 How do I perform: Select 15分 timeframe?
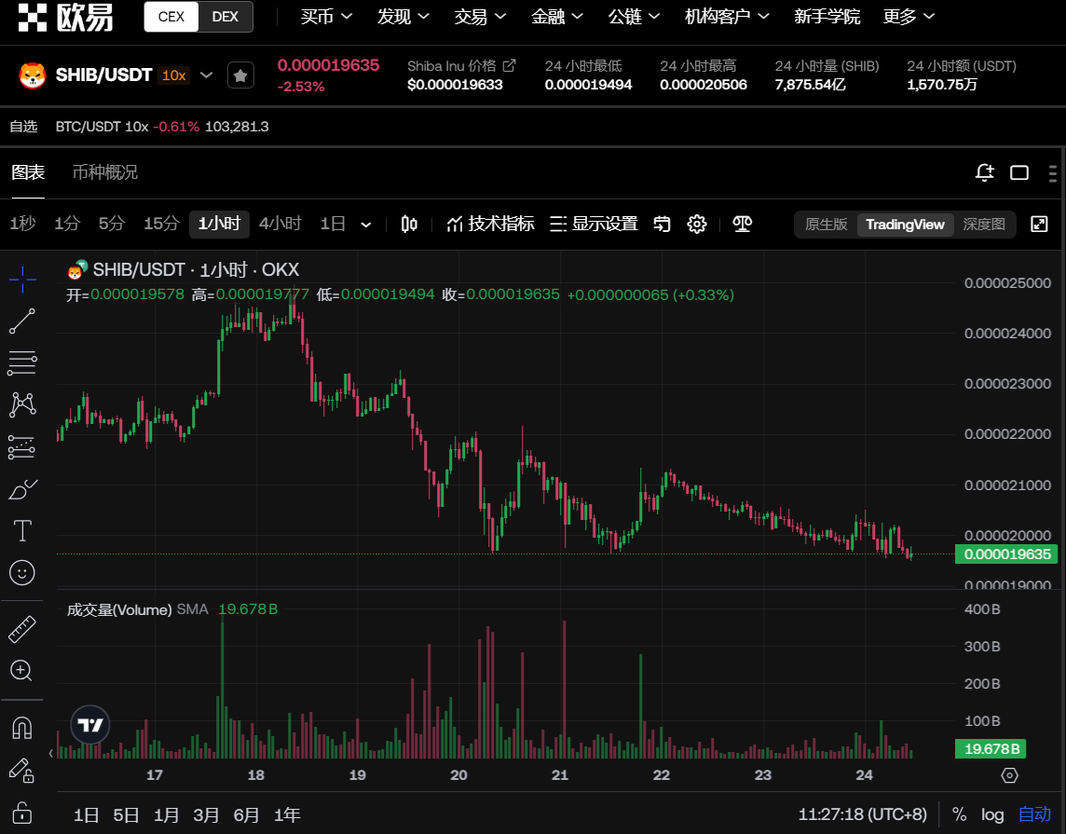161,224
